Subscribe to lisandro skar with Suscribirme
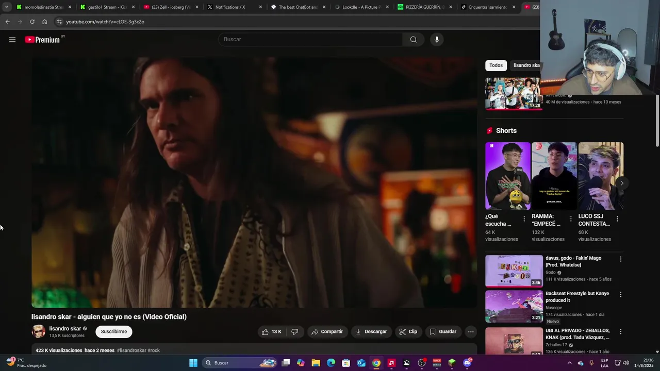This screenshot has height=371, width=660. tap(114, 332)
